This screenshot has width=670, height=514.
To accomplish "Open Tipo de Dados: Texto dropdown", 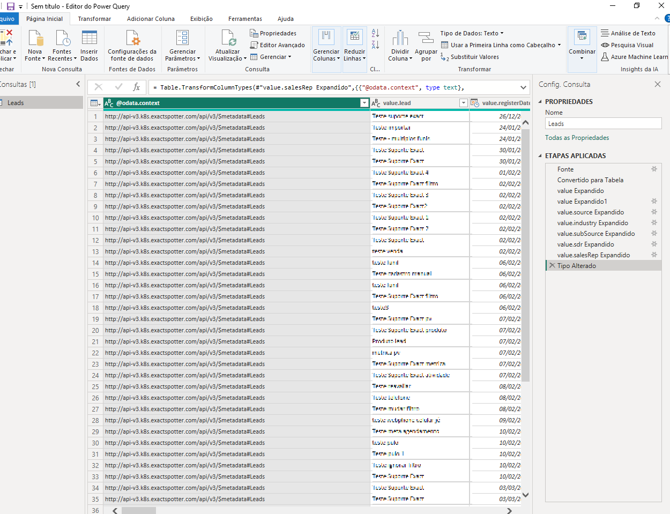I will (472, 33).
